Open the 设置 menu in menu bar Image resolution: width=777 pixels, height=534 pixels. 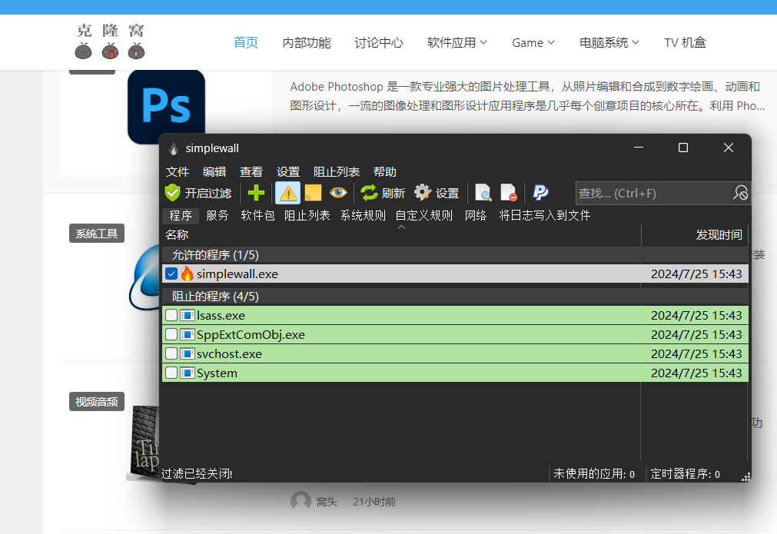(x=288, y=172)
